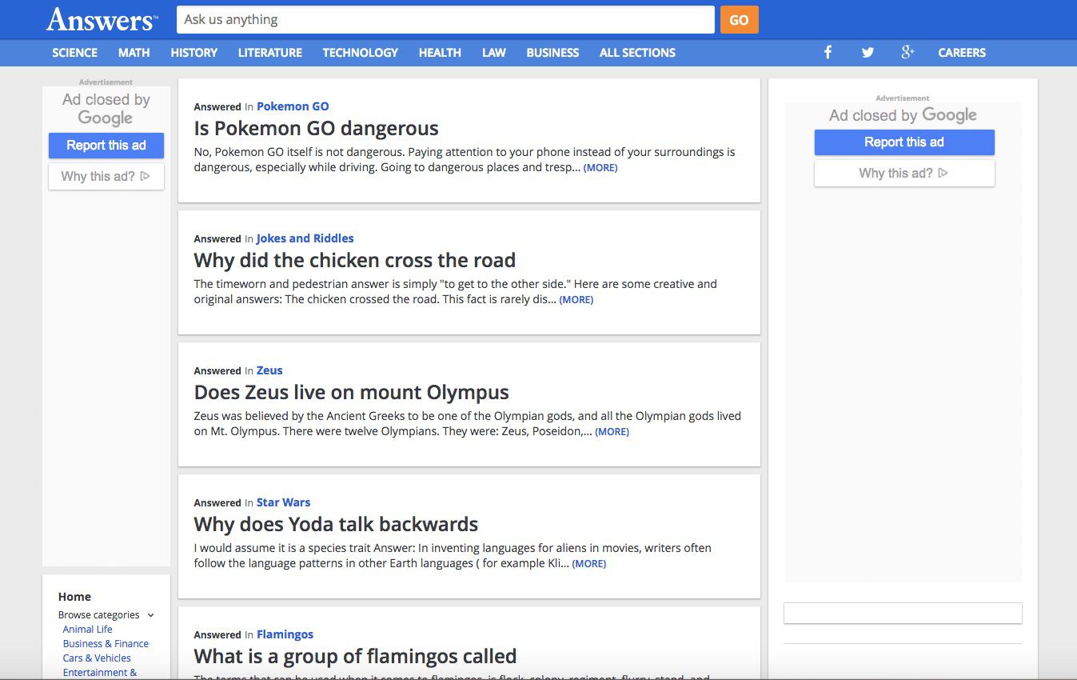
Task: Select the Animal Life category
Action: [x=88, y=630]
